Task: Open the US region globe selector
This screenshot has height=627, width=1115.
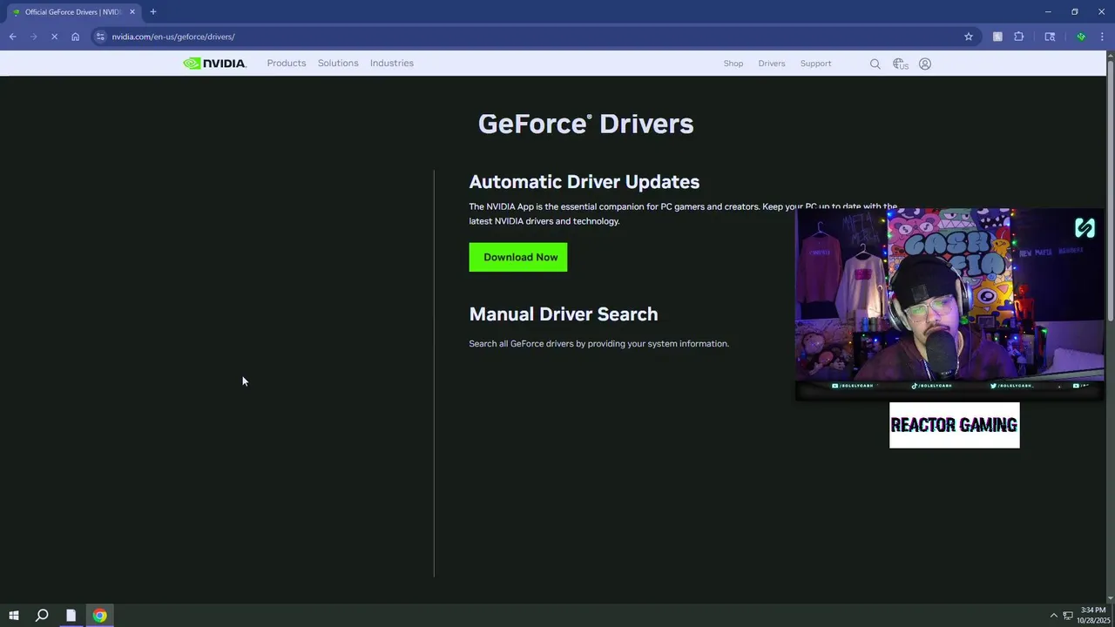Action: point(901,64)
